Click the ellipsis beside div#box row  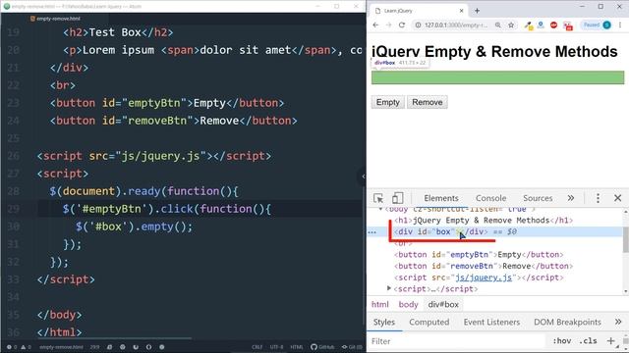coord(372,232)
